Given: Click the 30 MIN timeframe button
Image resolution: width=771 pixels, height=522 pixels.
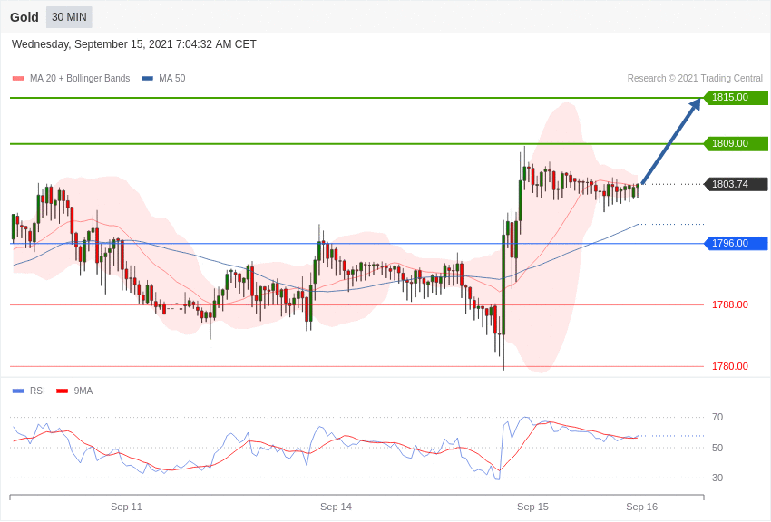Looking at the screenshot, I should [x=69, y=17].
